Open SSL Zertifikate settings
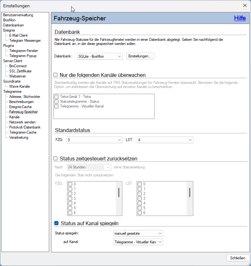Image resolution: width=251 pixels, height=266 pixels. 20,71
